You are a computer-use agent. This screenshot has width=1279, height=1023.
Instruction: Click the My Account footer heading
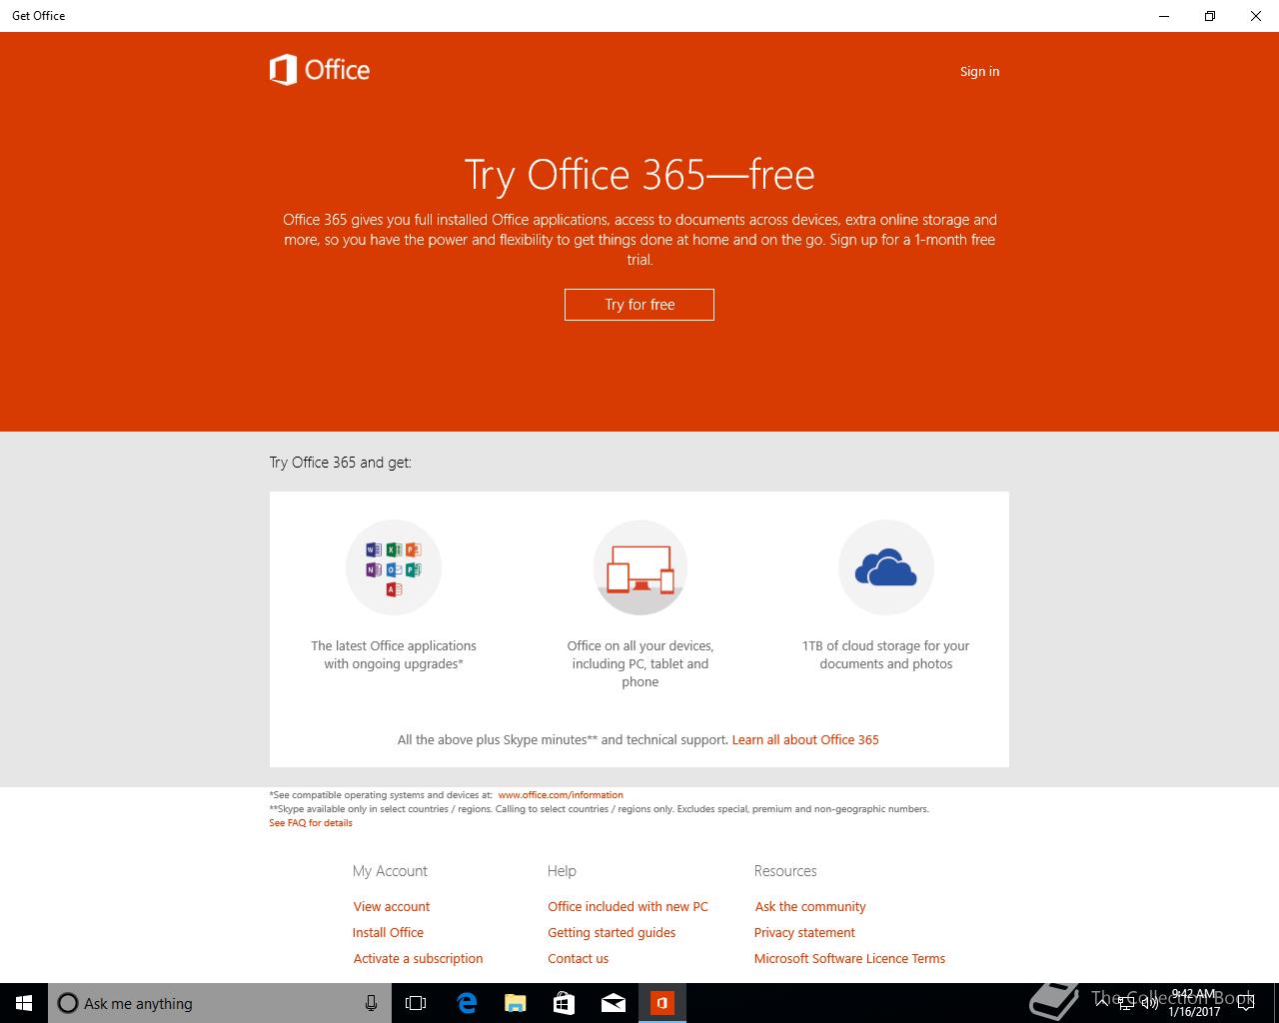point(390,871)
